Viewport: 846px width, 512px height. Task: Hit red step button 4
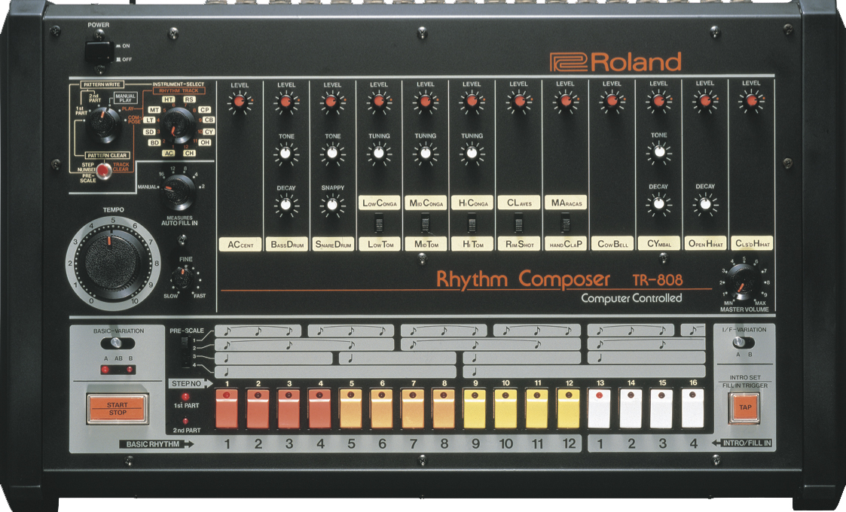pyautogui.click(x=320, y=409)
